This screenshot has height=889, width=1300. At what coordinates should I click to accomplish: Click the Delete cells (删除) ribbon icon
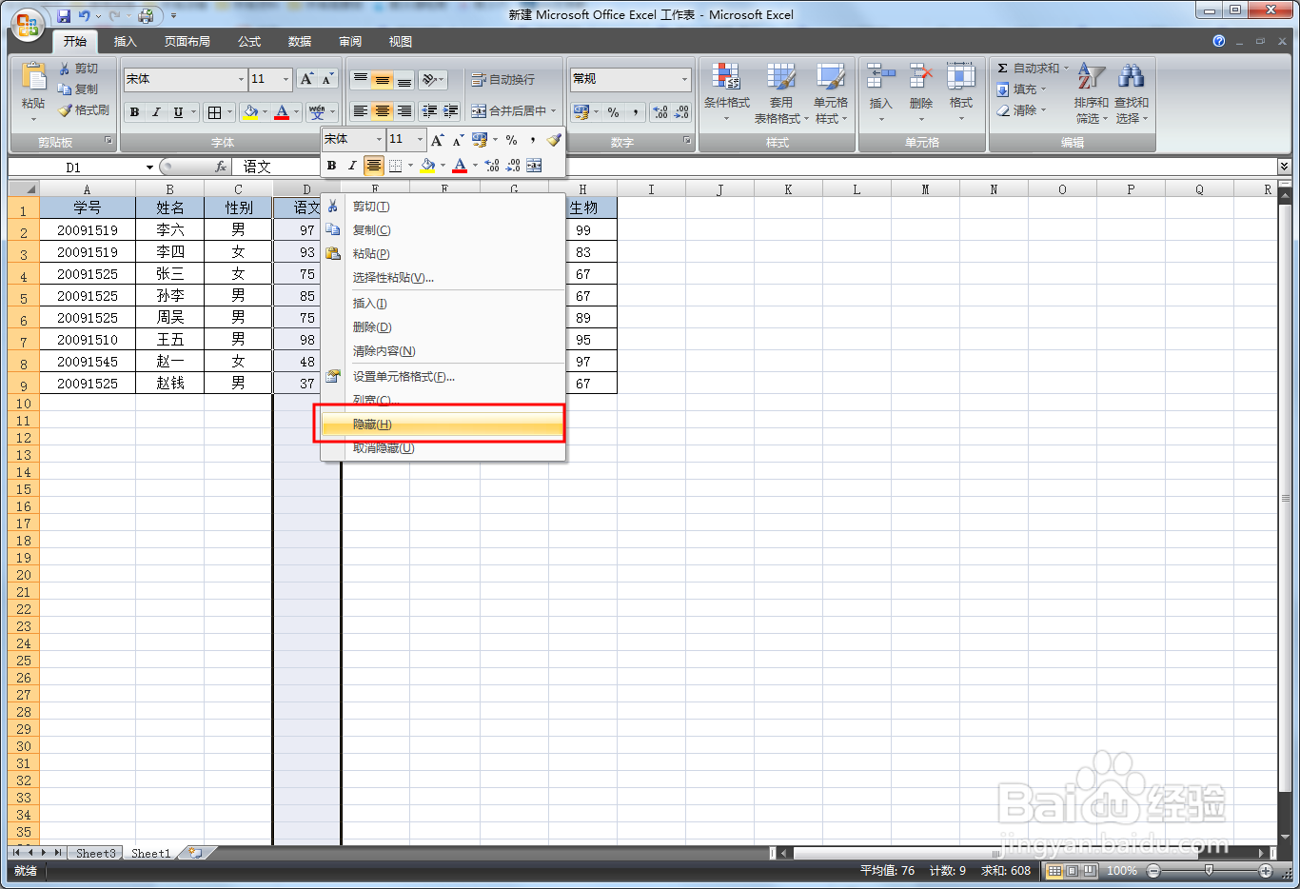tap(920, 76)
